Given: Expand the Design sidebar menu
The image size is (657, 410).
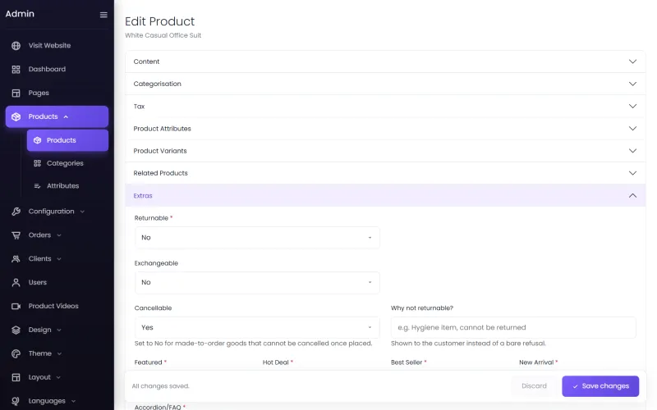Looking at the screenshot, I should tap(57, 330).
